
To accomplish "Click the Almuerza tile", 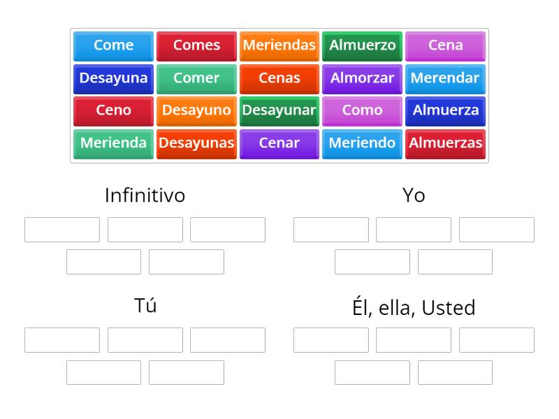I will coord(445,110).
